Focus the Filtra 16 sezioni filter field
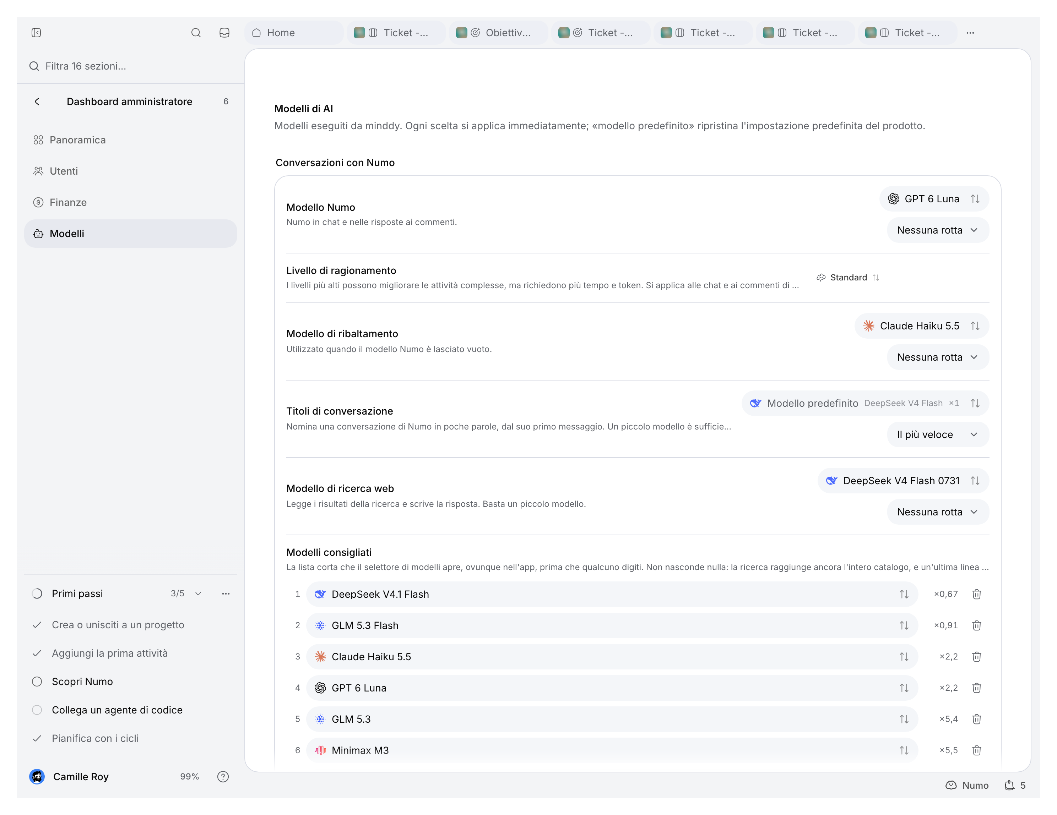Image resolution: width=1057 pixels, height=815 pixels. pyautogui.click(x=131, y=66)
